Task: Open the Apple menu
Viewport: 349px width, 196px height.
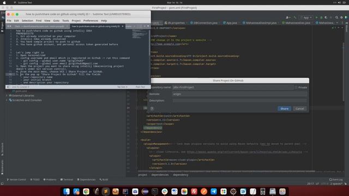Action: point(4,2)
